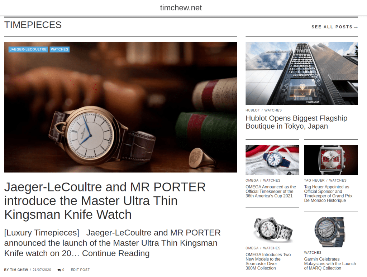This screenshot has width=367, height=277.
Task: Open the red Tag Heuer Monaco thumbnail
Action: [x=331, y=160]
